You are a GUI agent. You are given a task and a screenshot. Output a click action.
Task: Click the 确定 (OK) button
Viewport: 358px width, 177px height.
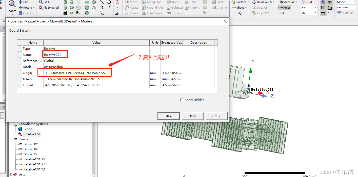[169, 116]
